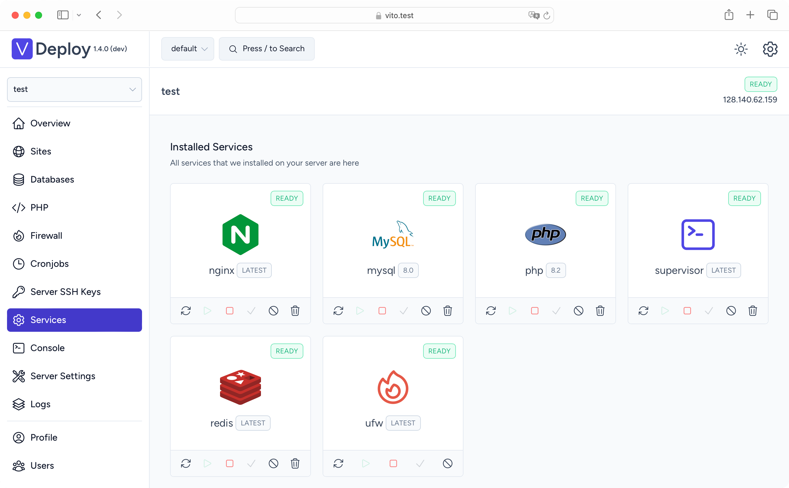
Task: Click the php service restart icon
Action: click(x=490, y=311)
